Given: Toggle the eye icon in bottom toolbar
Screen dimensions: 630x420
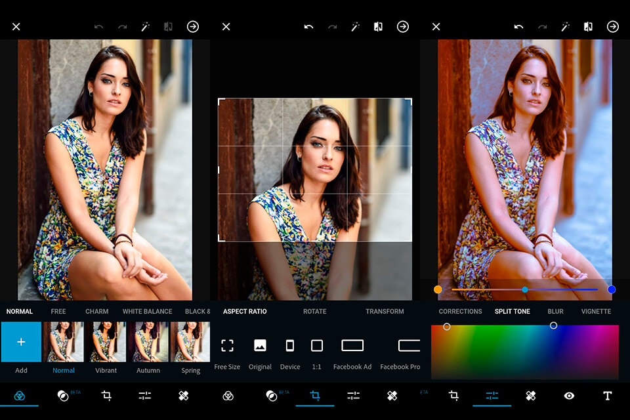Looking at the screenshot, I should click(569, 396).
